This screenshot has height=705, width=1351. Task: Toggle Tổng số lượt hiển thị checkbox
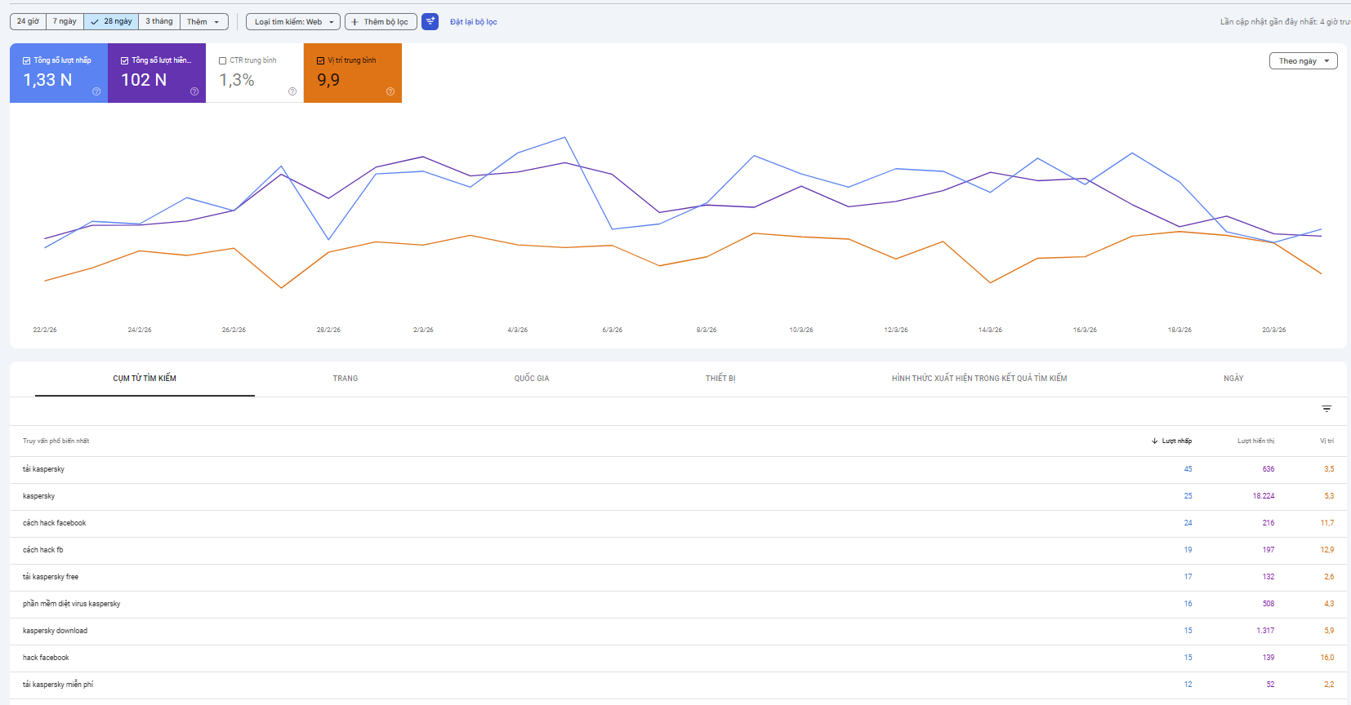tap(124, 60)
